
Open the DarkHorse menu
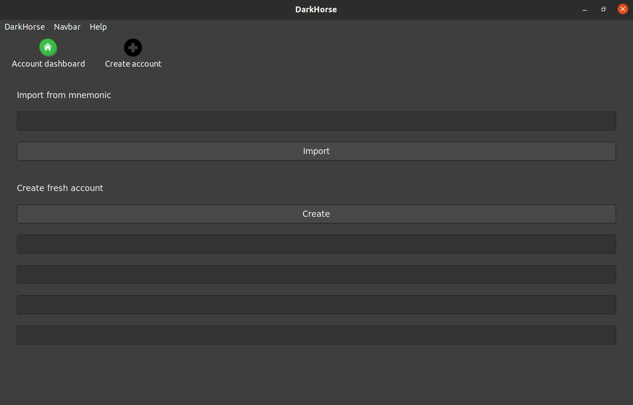tap(25, 27)
